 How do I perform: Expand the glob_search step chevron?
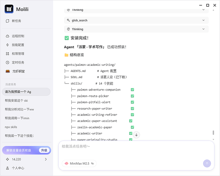203,20
